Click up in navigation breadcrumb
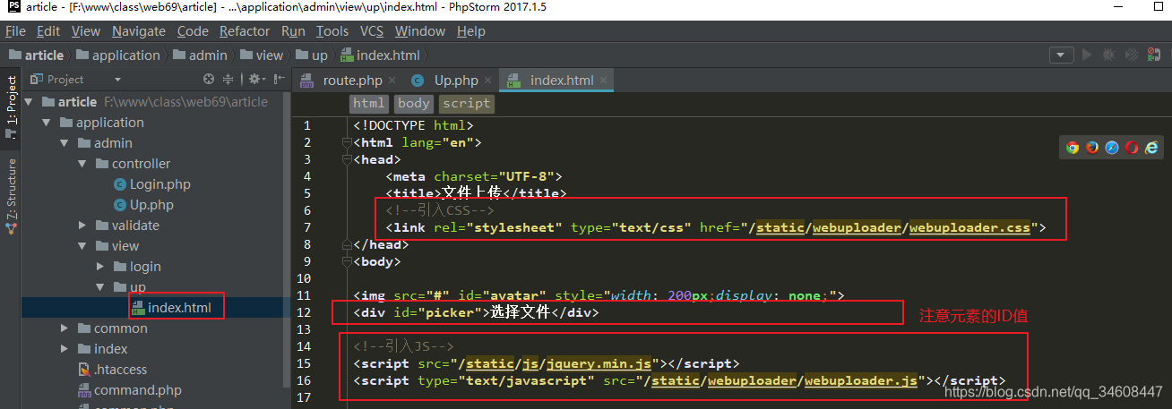 311,55
